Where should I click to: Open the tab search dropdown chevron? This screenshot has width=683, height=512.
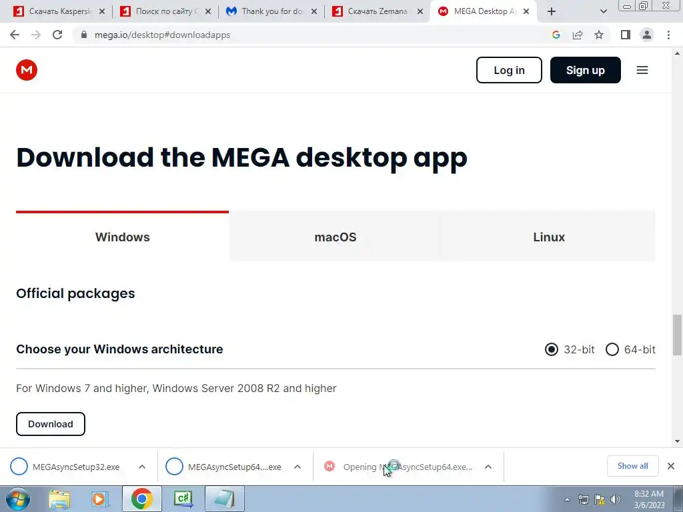point(603,11)
